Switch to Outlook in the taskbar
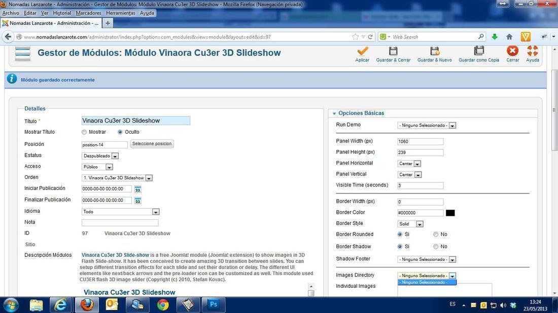Screen dimensions: 558x313 click(112, 305)
